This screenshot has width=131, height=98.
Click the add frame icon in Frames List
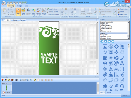tap(3, 80)
